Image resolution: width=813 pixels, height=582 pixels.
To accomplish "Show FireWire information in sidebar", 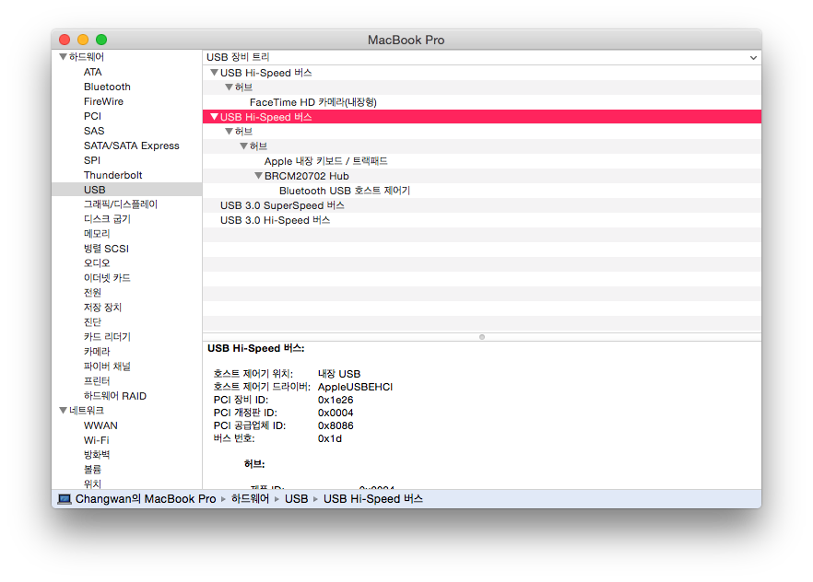I will coord(103,101).
